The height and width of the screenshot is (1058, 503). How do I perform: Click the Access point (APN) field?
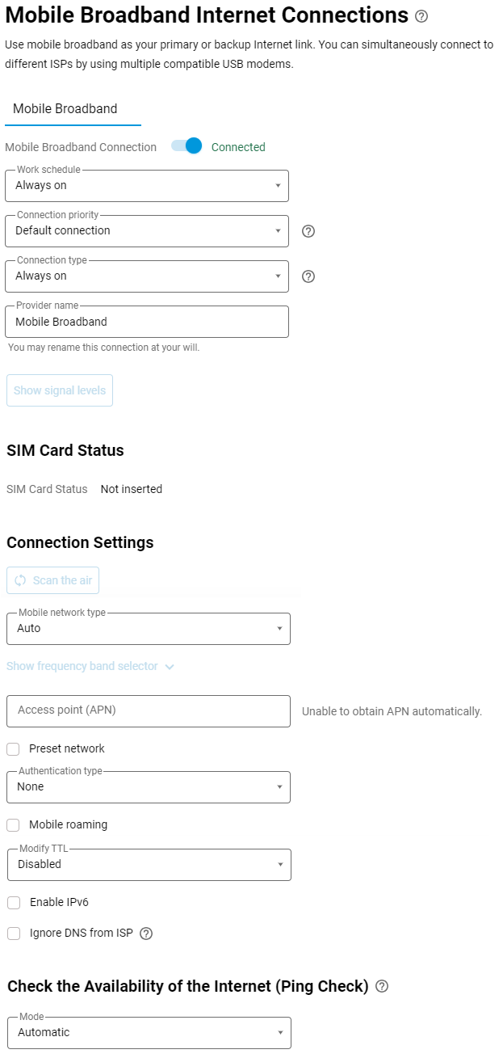pos(148,711)
